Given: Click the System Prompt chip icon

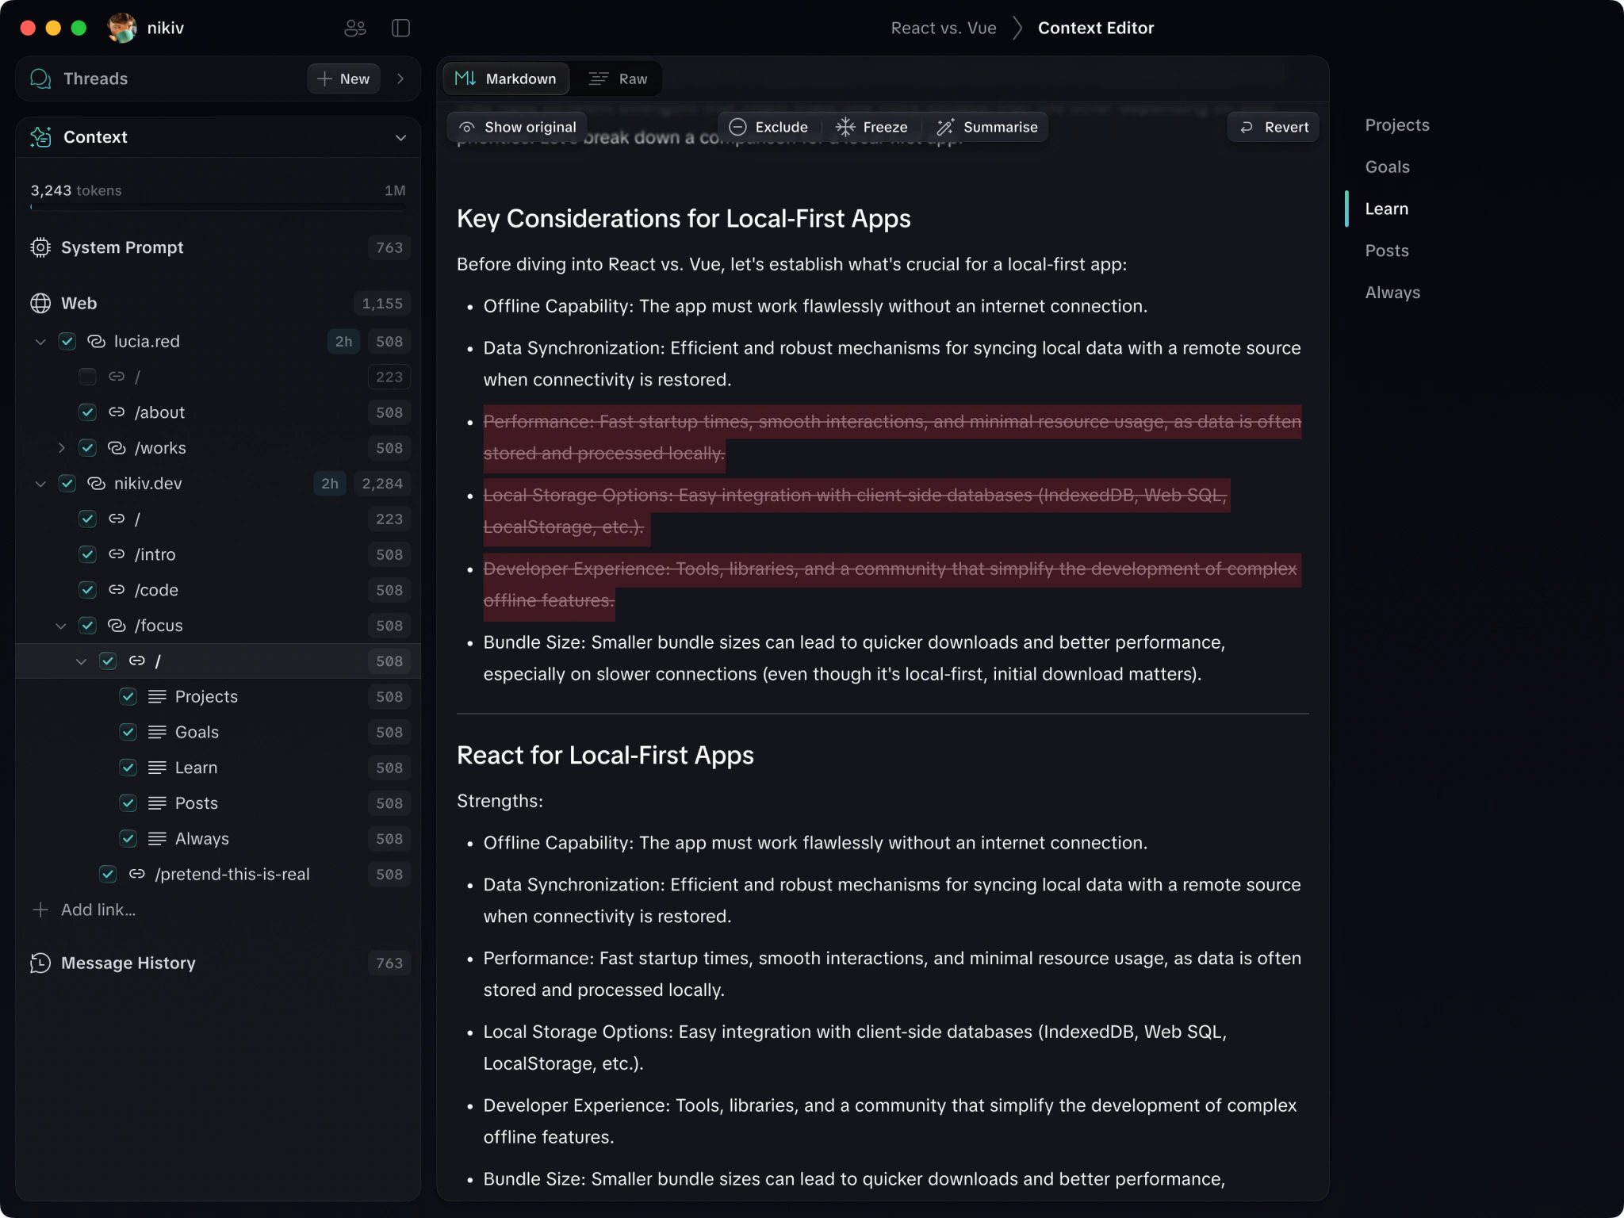Looking at the screenshot, I should 40,247.
